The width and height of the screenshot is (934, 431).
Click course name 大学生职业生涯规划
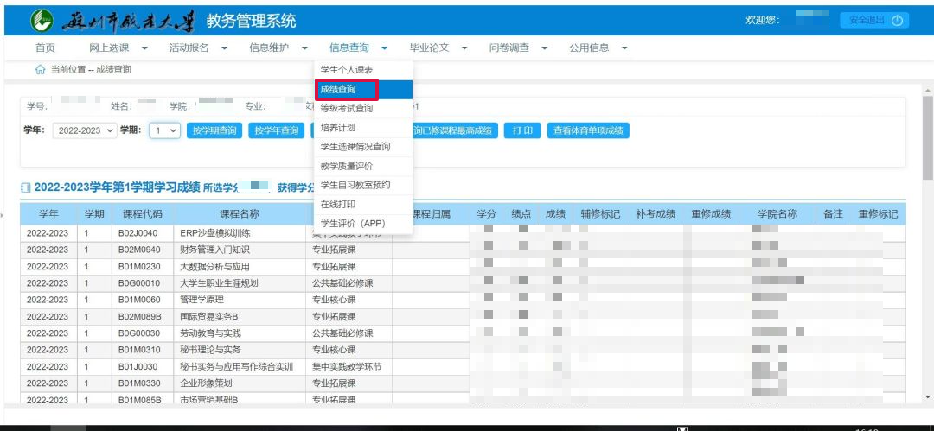(219, 282)
